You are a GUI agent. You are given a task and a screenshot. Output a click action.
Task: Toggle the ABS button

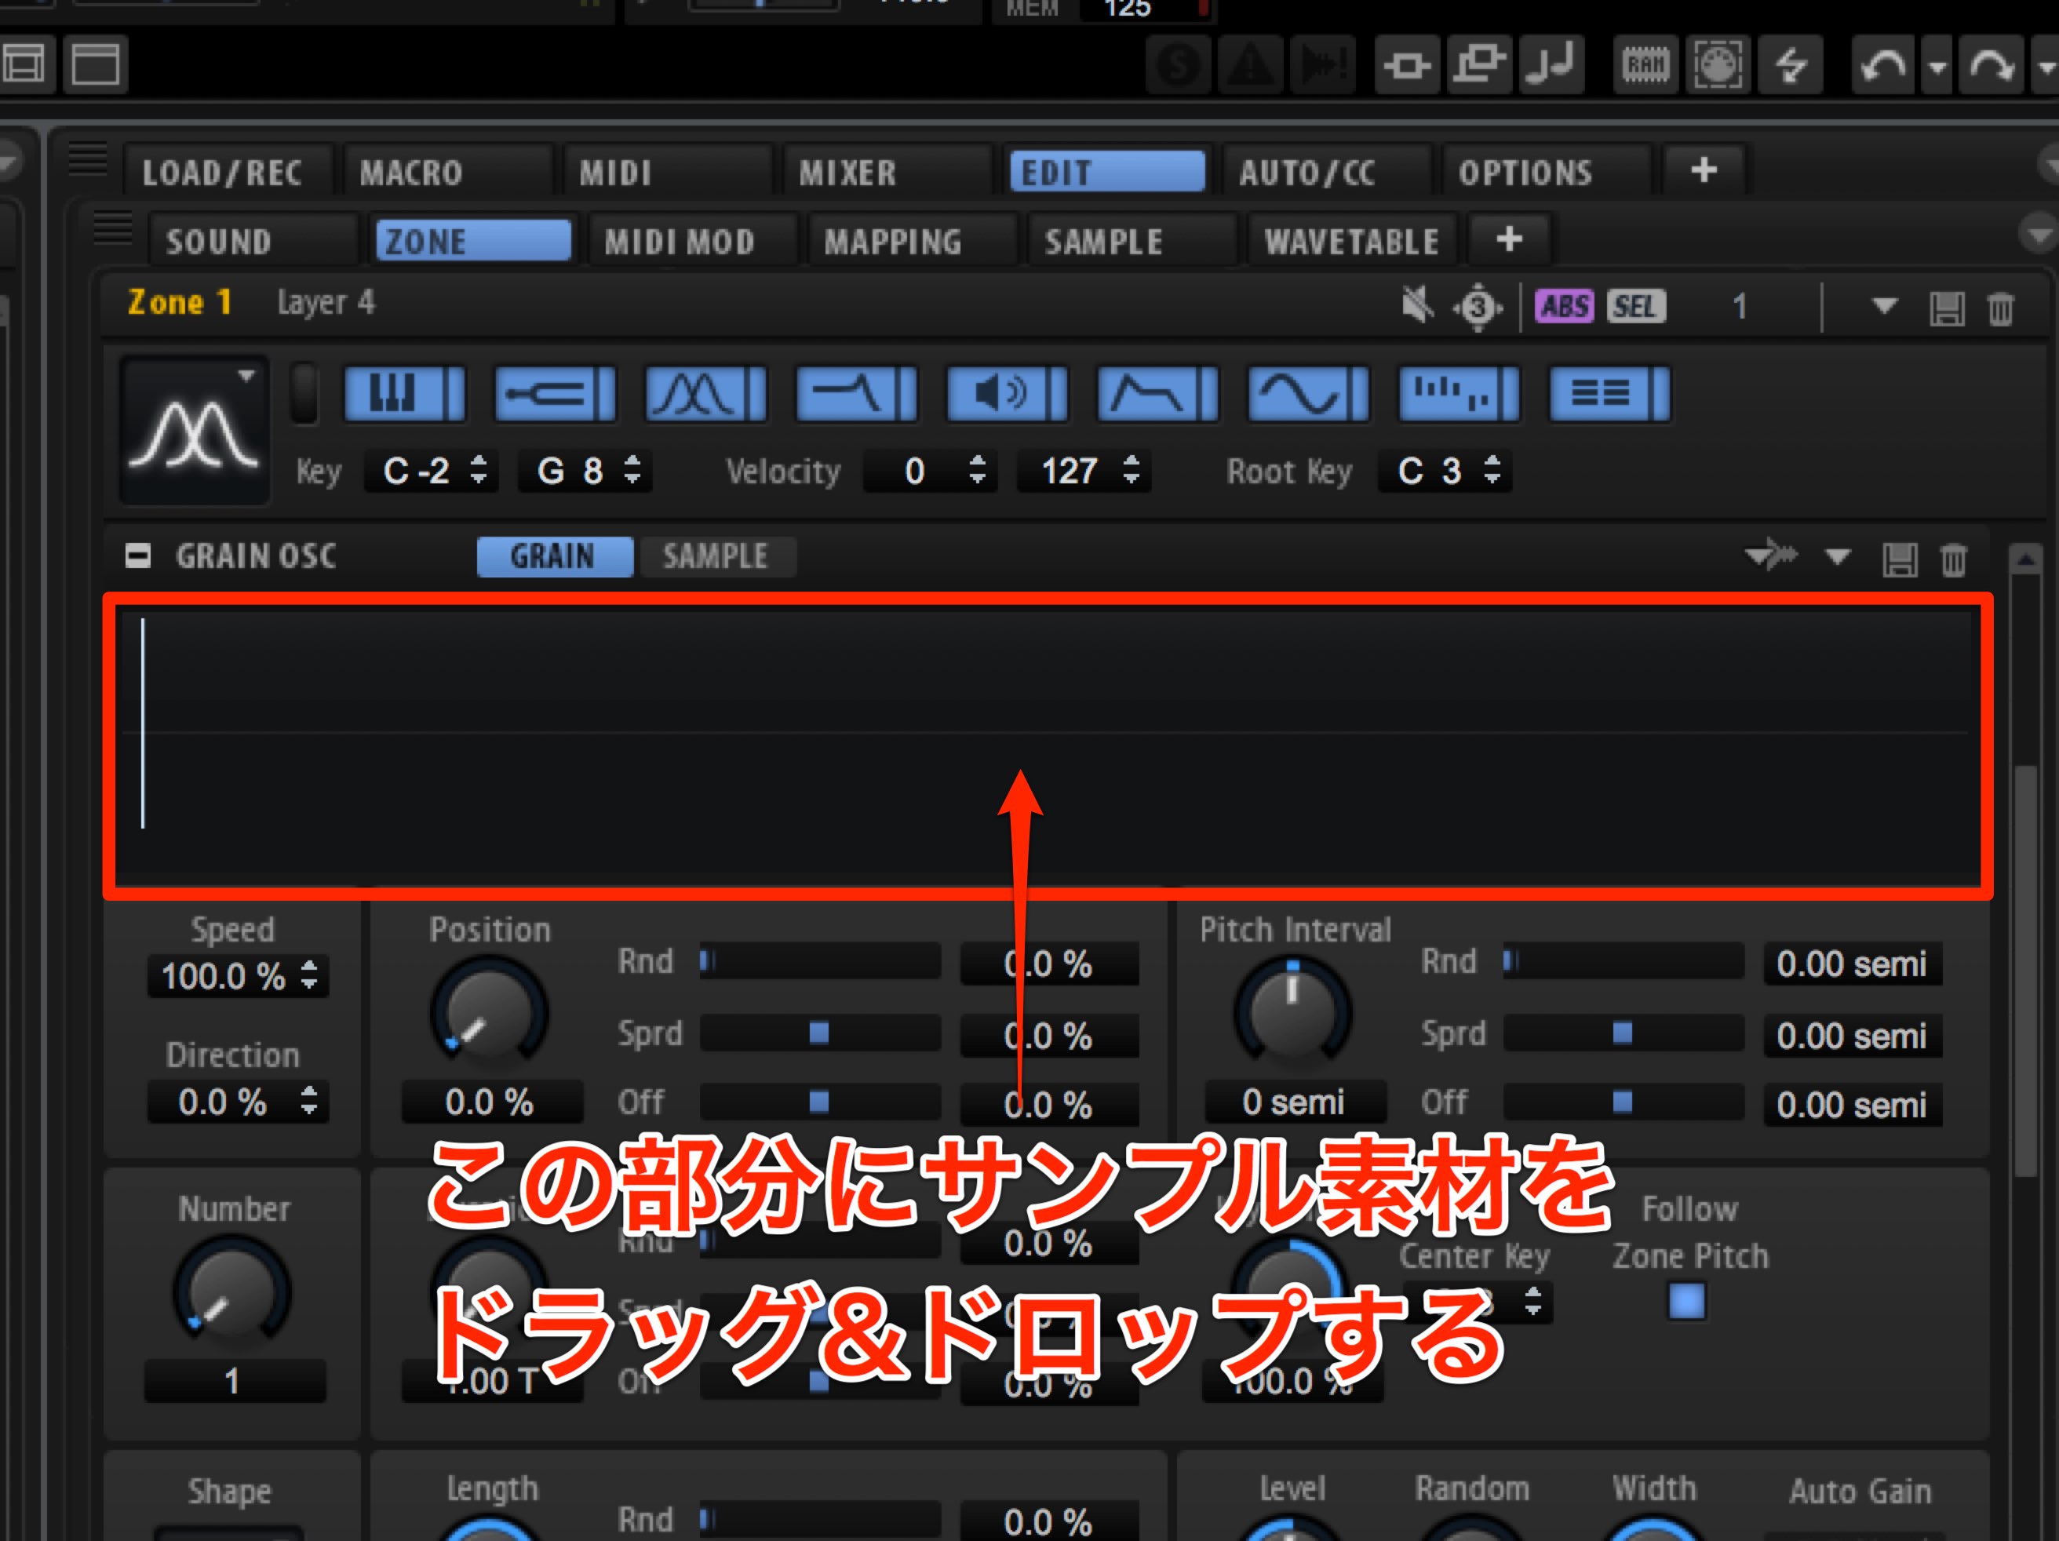pyautogui.click(x=1565, y=306)
